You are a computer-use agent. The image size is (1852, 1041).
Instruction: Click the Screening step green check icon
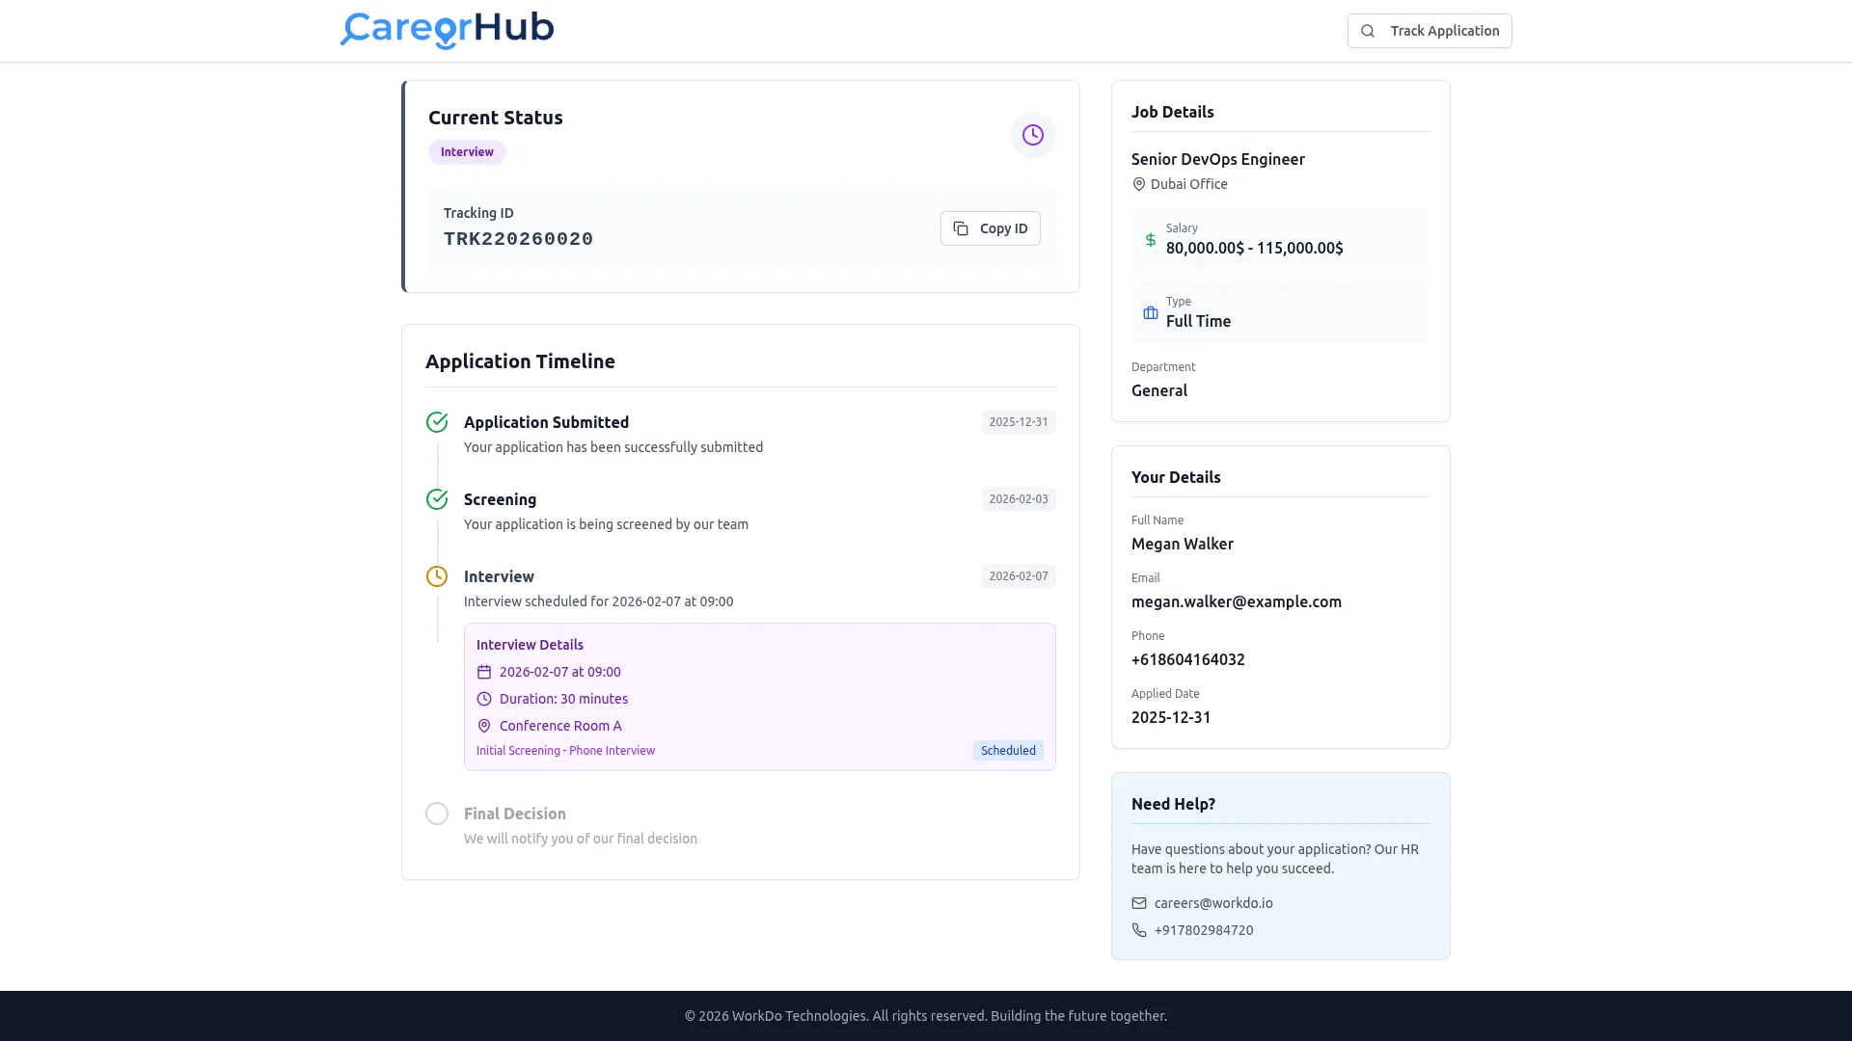[x=437, y=499]
